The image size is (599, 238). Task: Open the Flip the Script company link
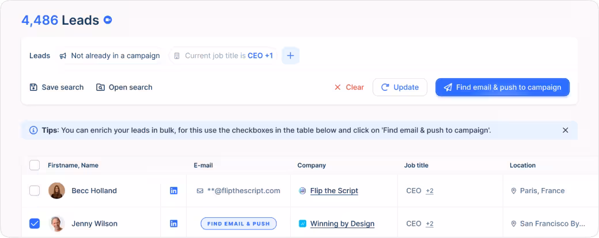pos(334,191)
